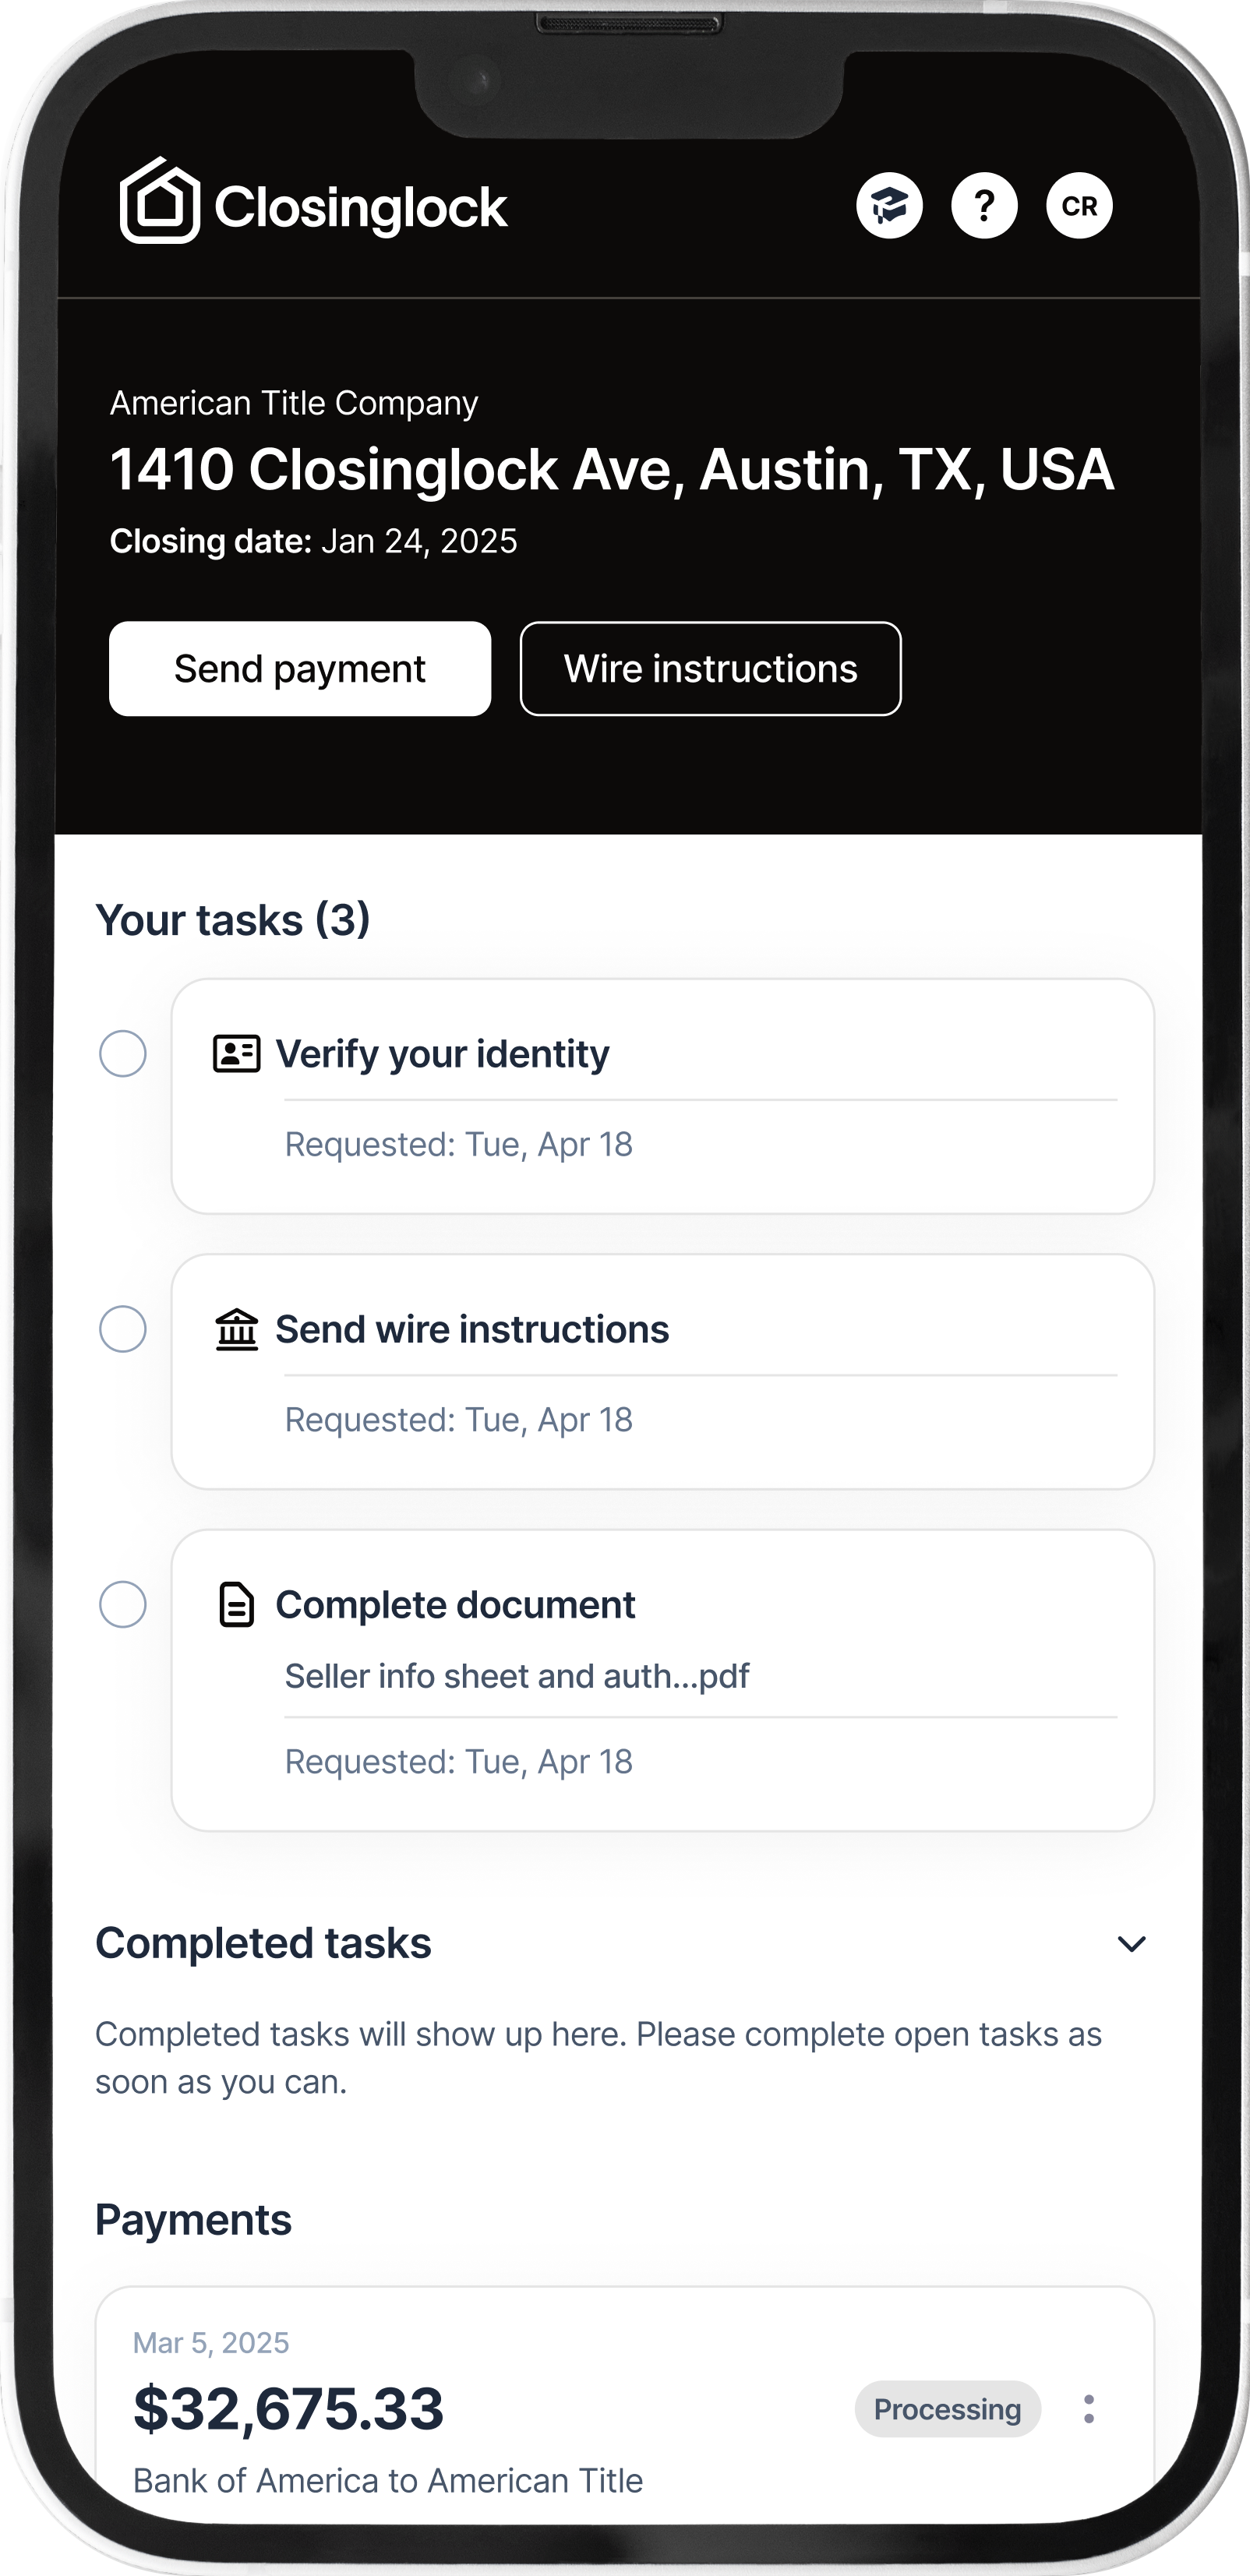Screen dimensions: 1250x2576
Task: Check the circle next to Send wire instructions
Action: pos(123,1329)
